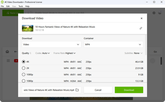Click the 23.9 GB size text

(139, 68)
